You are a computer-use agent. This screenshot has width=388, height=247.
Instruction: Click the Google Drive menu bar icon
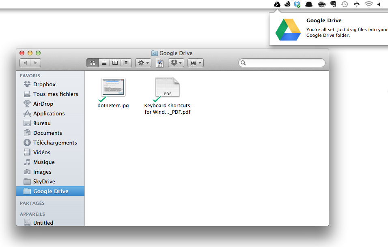[277, 4]
